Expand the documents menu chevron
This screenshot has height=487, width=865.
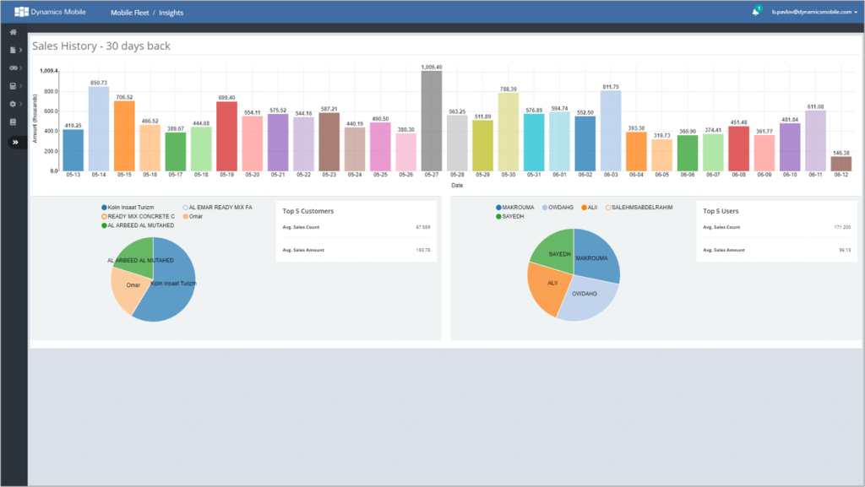[21, 50]
